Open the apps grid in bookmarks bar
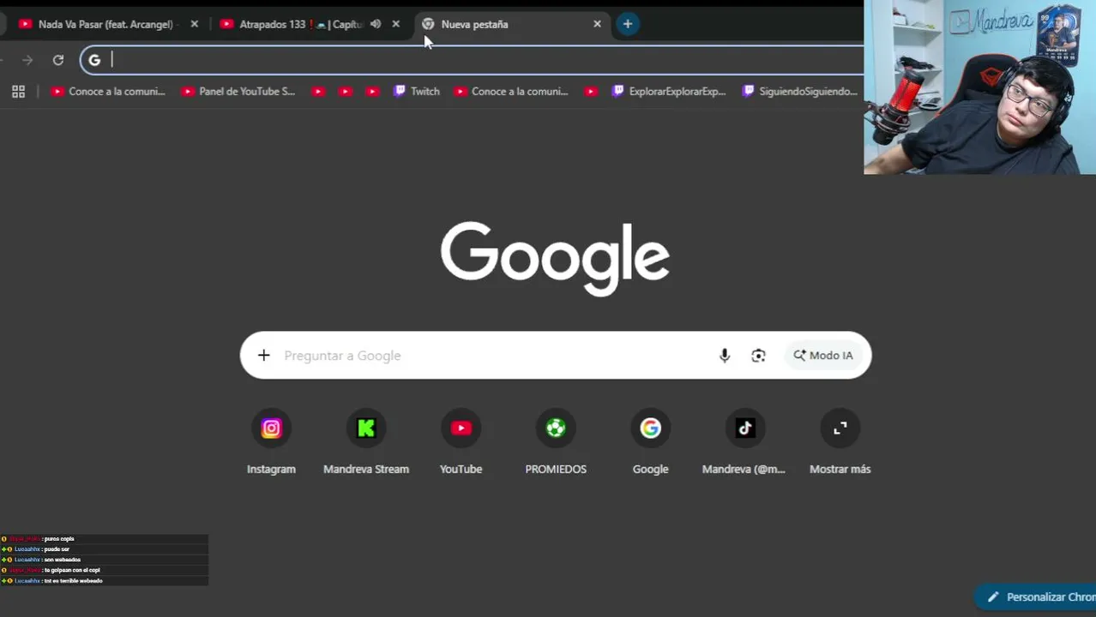The image size is (1096, 617). (x=18, y=92)
